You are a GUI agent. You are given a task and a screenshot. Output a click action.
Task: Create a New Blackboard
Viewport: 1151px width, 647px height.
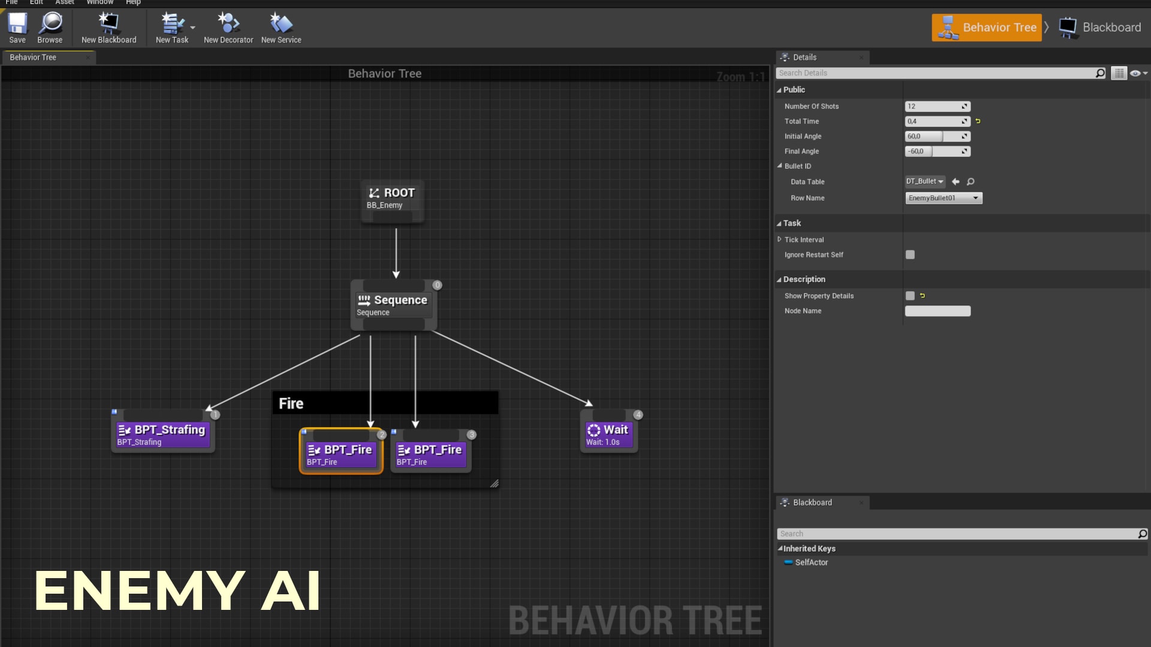pos(108,27)
